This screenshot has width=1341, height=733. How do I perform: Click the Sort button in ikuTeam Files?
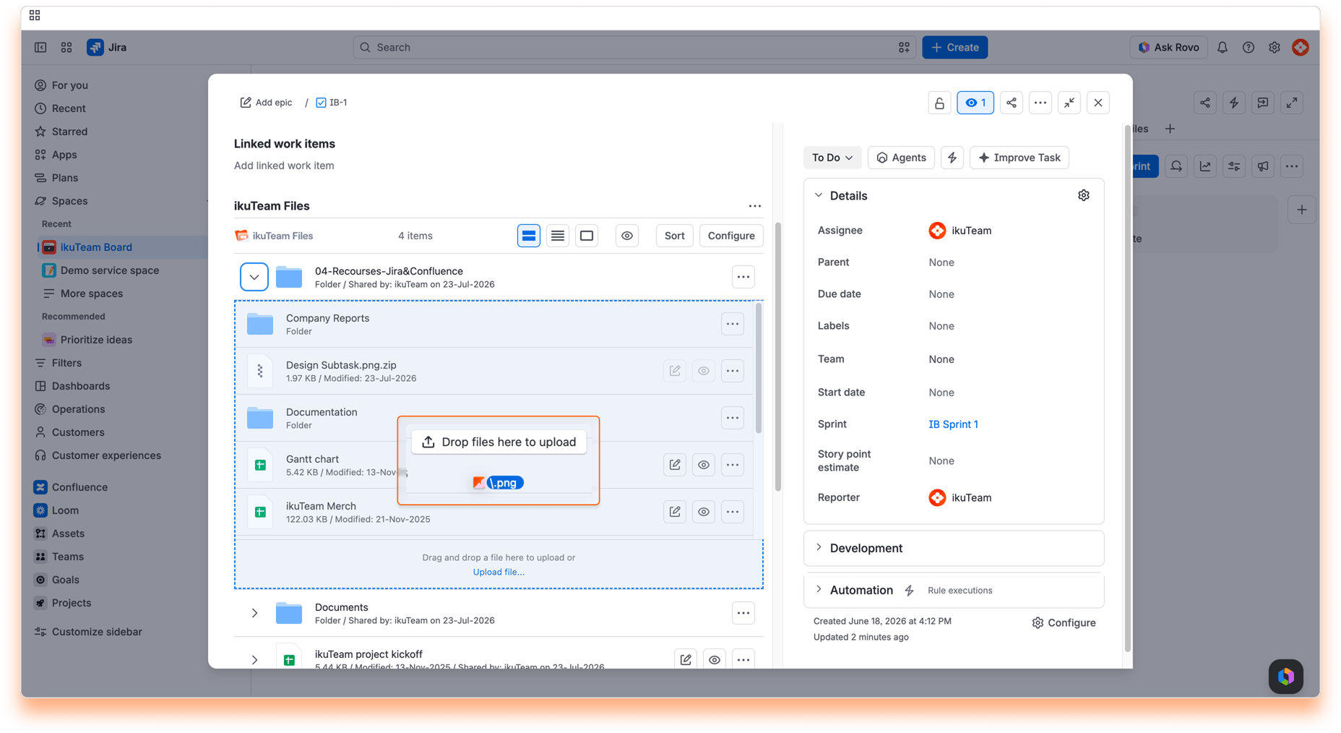pos(674,236)
